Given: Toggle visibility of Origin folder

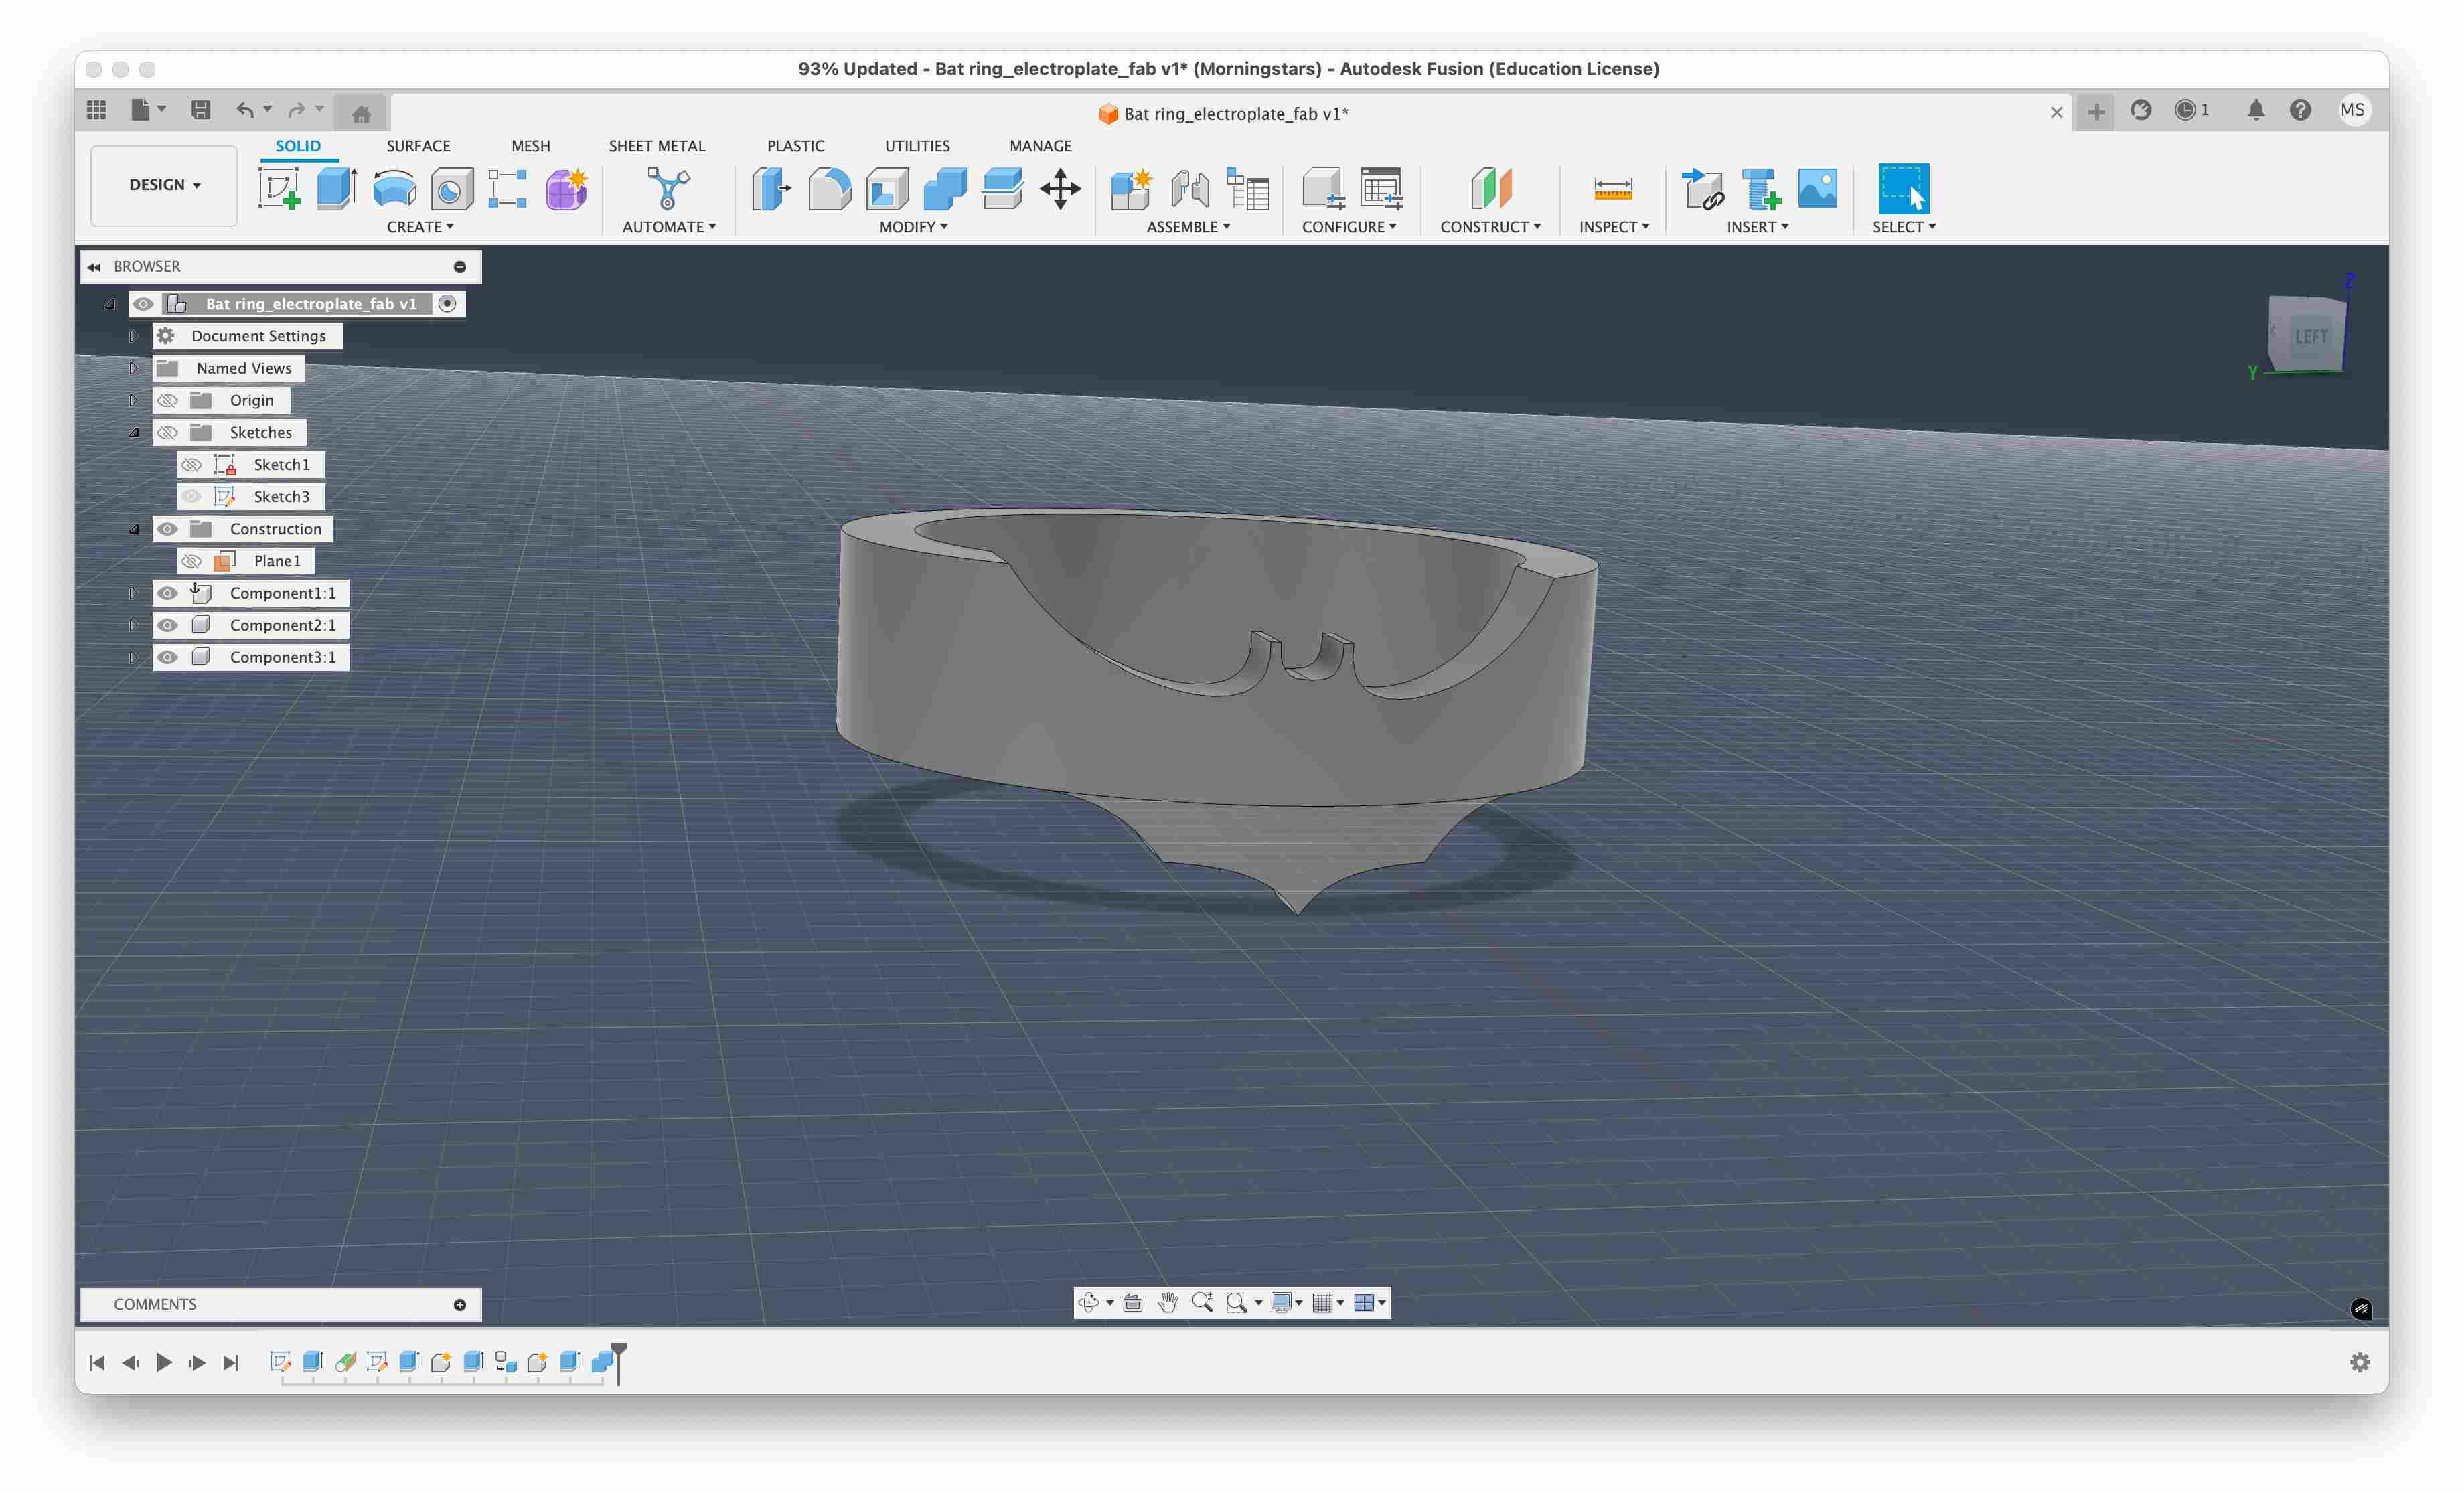Looking at the screenshot, I should tap(167, 400).
